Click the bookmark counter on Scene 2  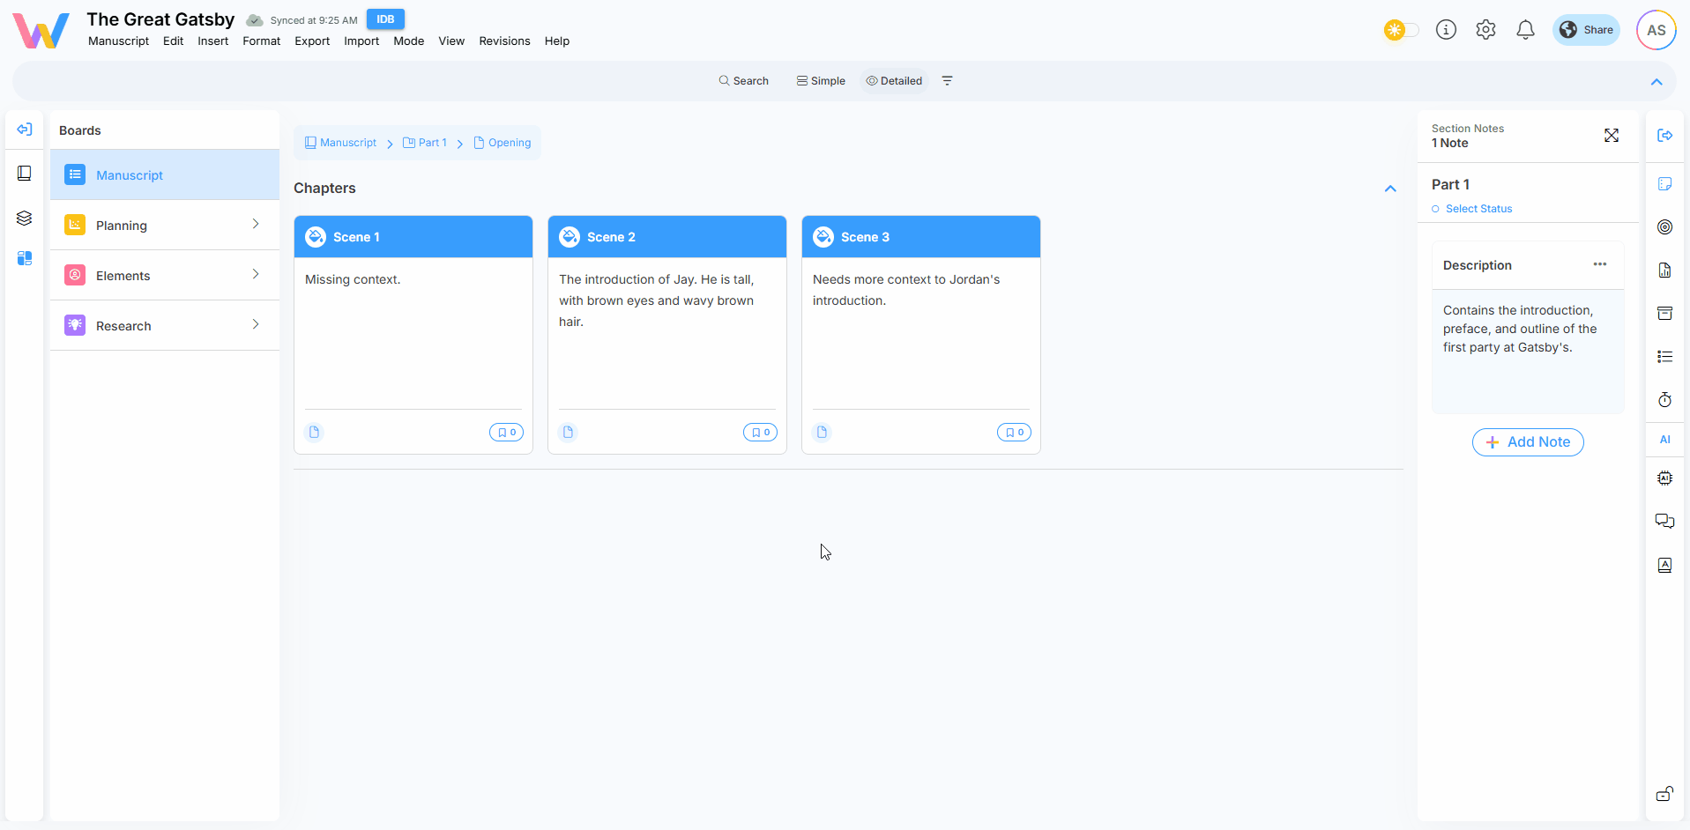coord(760,433)
